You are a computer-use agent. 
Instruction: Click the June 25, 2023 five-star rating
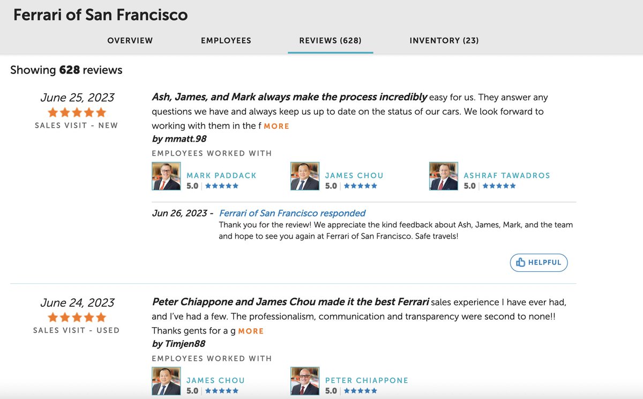tap(77, 113)
